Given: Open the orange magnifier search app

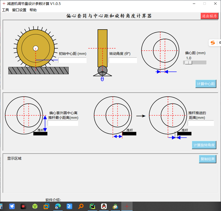Looking at the screenshot, I should [81, 206].
